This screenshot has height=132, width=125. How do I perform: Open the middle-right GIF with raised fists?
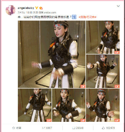[103, 71]
